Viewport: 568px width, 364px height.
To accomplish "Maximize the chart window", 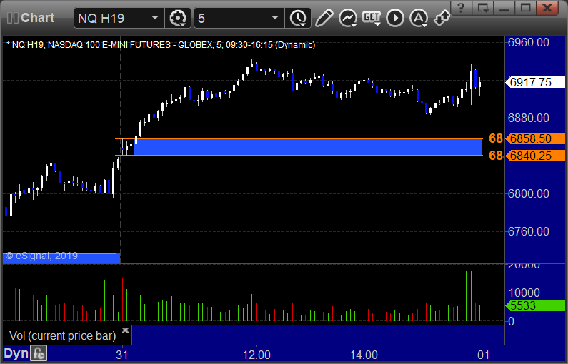I will point(526,7).
